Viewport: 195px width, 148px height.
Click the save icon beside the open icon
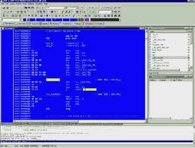click(7, 8)
